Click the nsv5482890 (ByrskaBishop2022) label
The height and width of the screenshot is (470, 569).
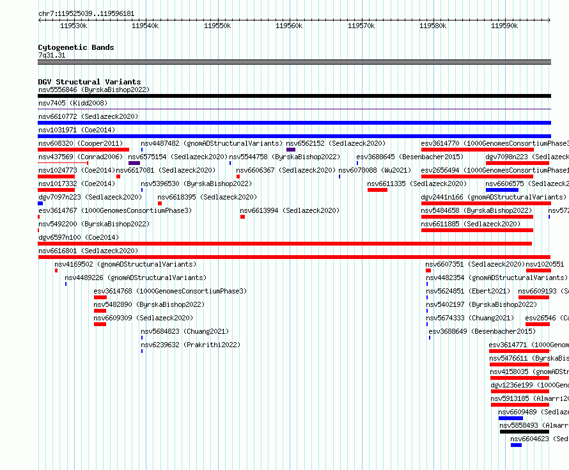click(149, 304)
